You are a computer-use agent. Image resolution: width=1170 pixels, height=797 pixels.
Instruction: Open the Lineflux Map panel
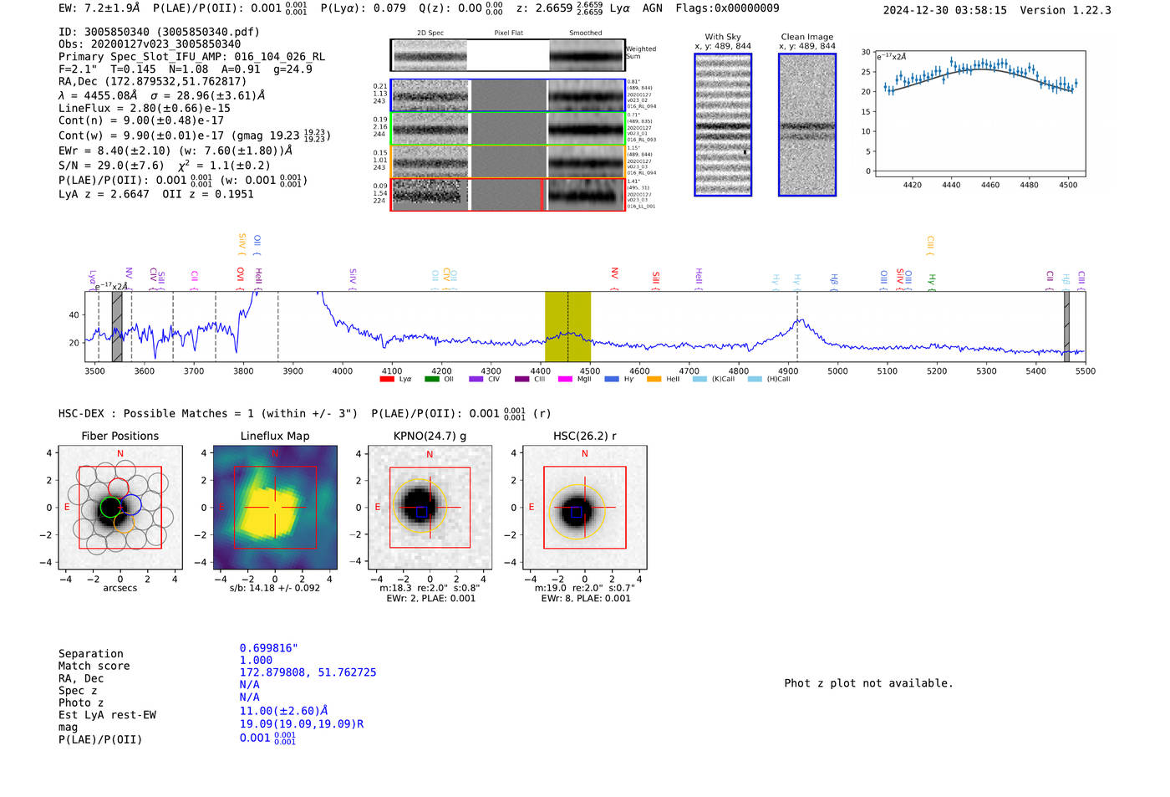coord(275,508)
